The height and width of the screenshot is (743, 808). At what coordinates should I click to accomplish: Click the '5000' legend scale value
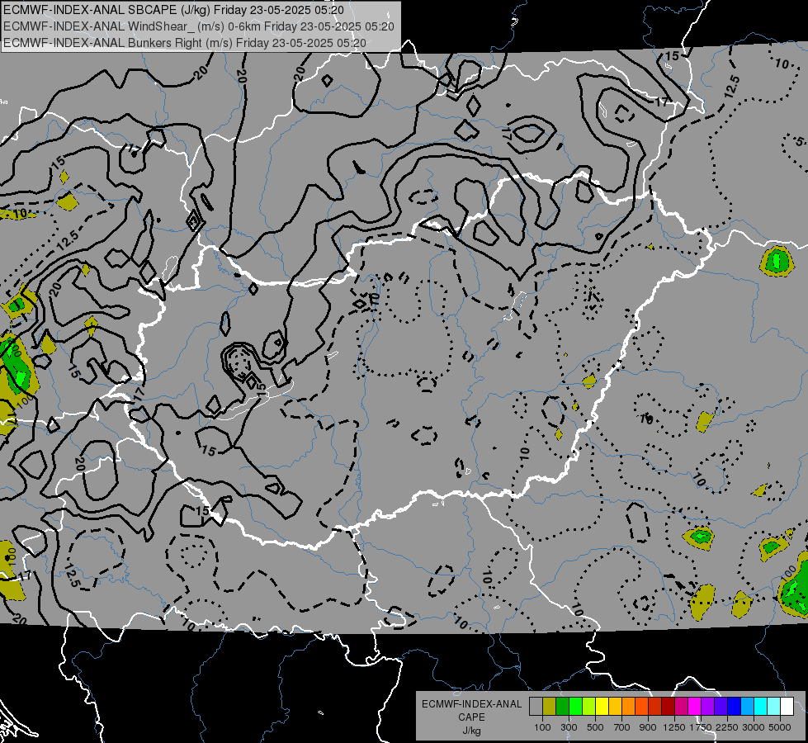pos(780,727)
